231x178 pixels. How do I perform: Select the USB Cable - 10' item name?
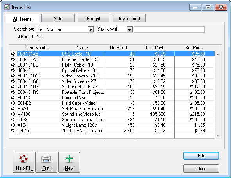click(77, 54)
